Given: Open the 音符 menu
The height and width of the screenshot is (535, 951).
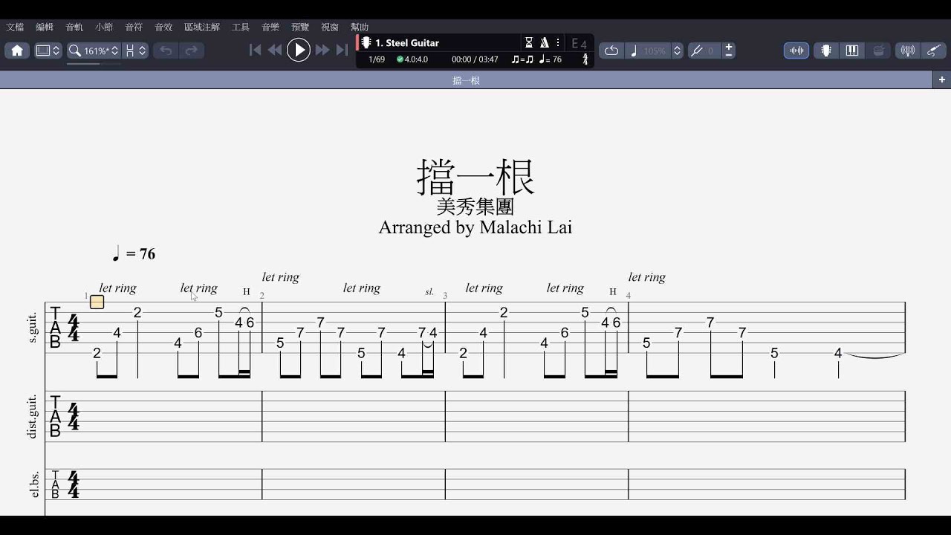Looking at the screenshot, I should pyautogui.click(x=134, y=27).
